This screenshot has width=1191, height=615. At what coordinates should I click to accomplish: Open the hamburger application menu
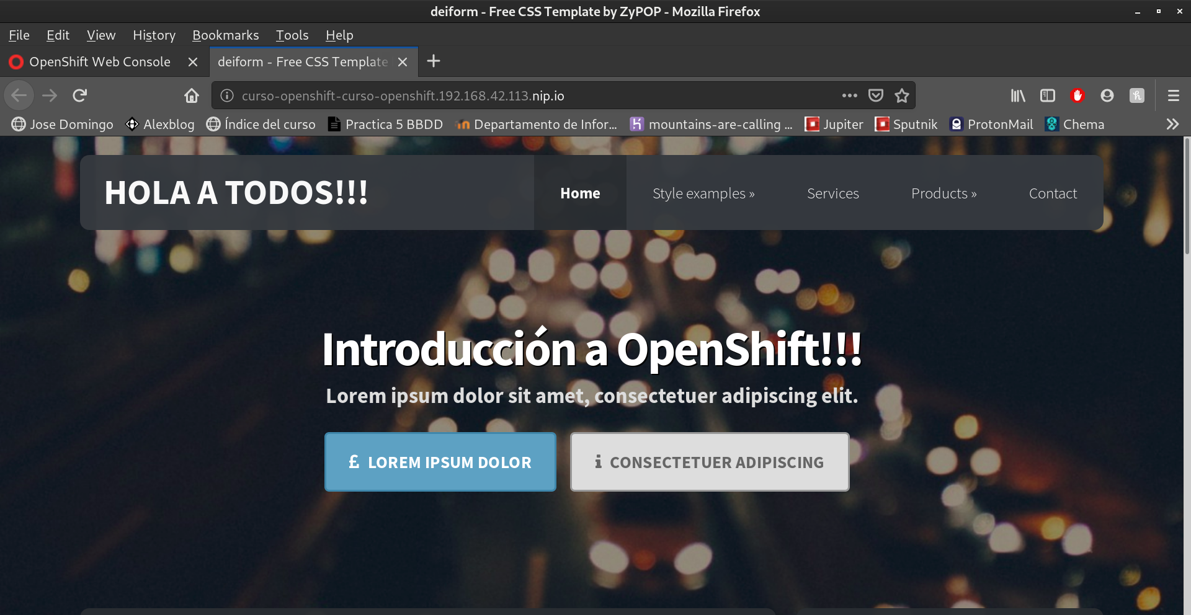pyautogui.click(x=1173, y=95)
